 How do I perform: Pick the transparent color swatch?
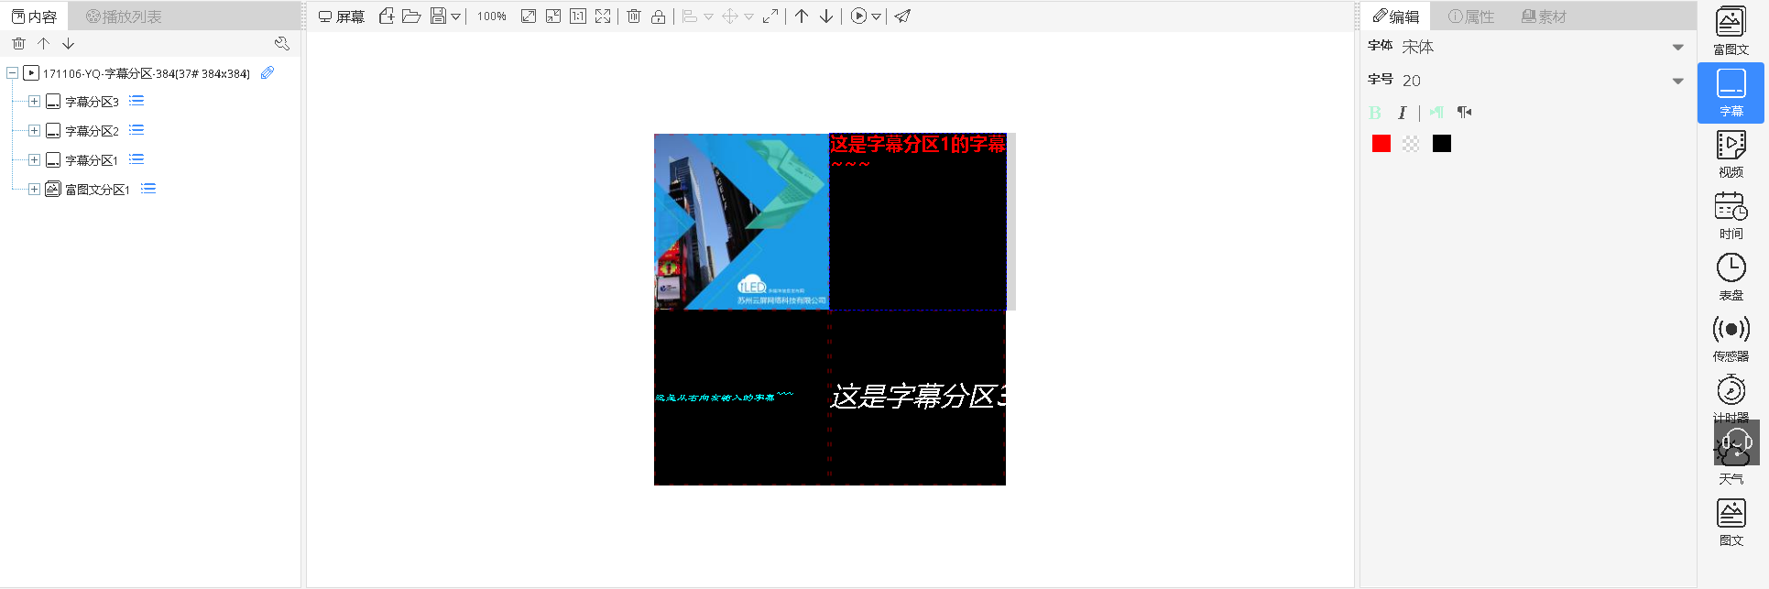[x=1411, y=144]
